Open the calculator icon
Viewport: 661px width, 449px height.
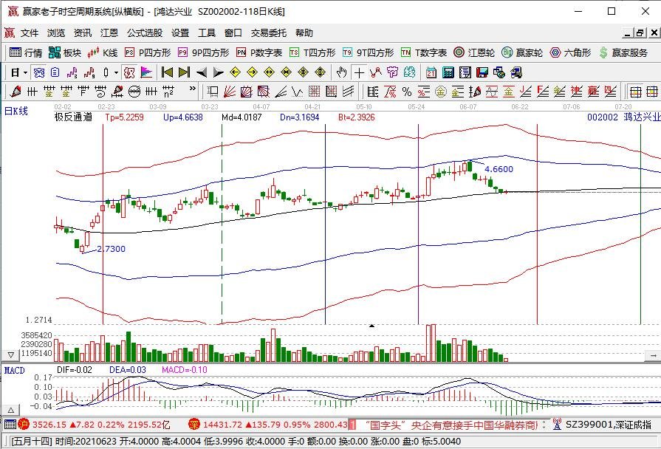[x=448, y=73]
